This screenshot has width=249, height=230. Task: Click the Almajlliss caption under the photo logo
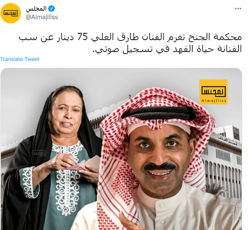coord(214,101)
